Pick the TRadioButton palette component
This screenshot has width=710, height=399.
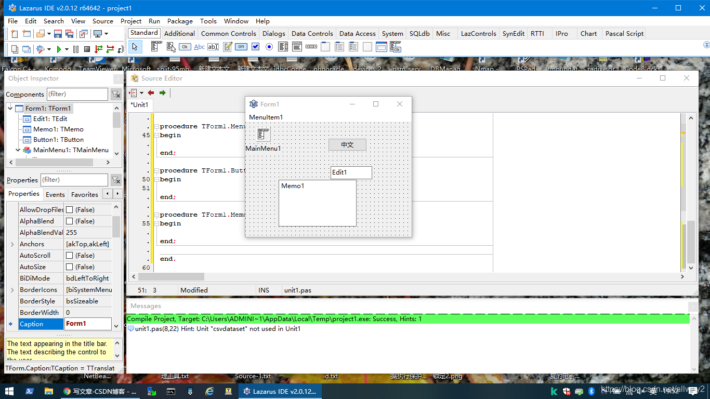pyautogui.click(x=269, y=47)
